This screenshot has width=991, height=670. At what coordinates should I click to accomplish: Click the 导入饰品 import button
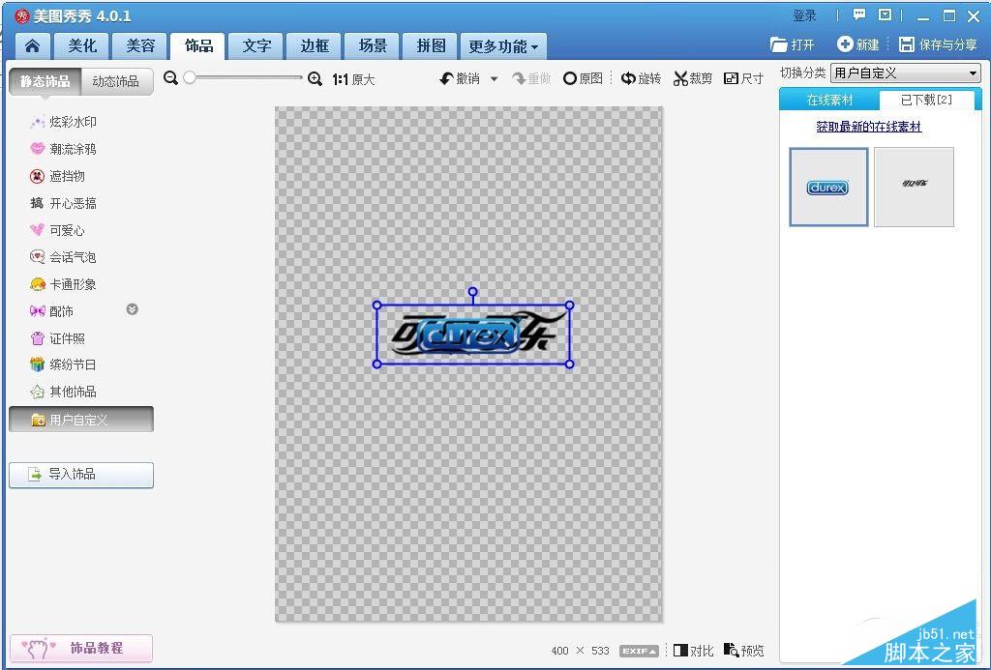(x=81, y=475)
